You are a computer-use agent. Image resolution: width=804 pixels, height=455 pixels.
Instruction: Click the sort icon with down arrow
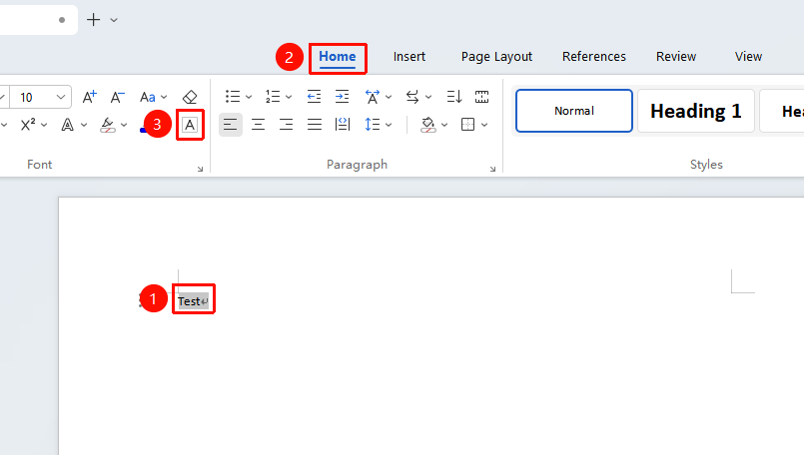coord(453,97)
